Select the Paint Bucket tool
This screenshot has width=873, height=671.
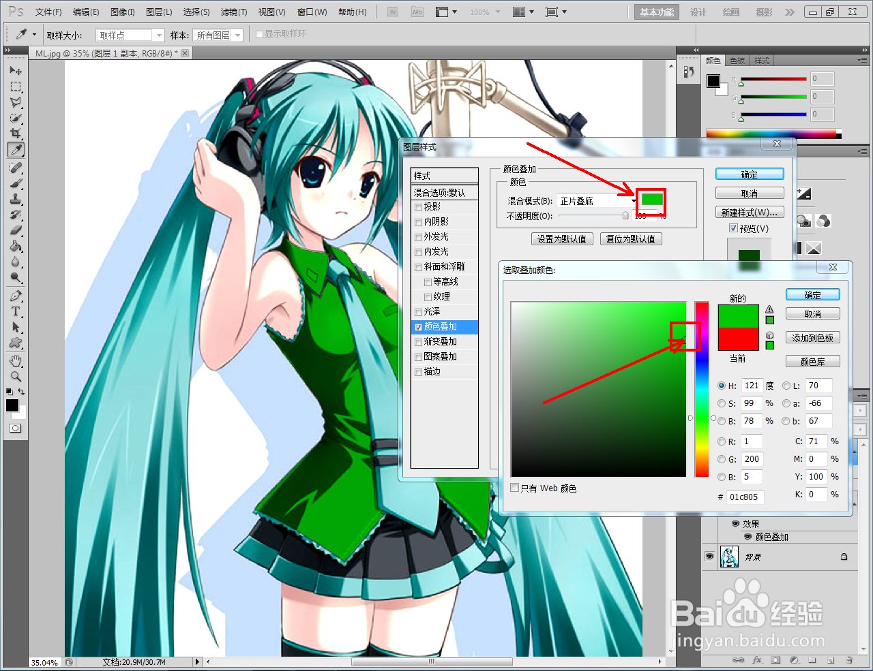(16, 246)
